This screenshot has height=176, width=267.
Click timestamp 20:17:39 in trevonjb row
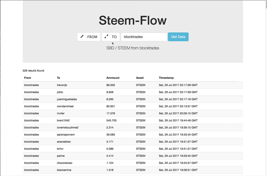(x=178, y=85)
